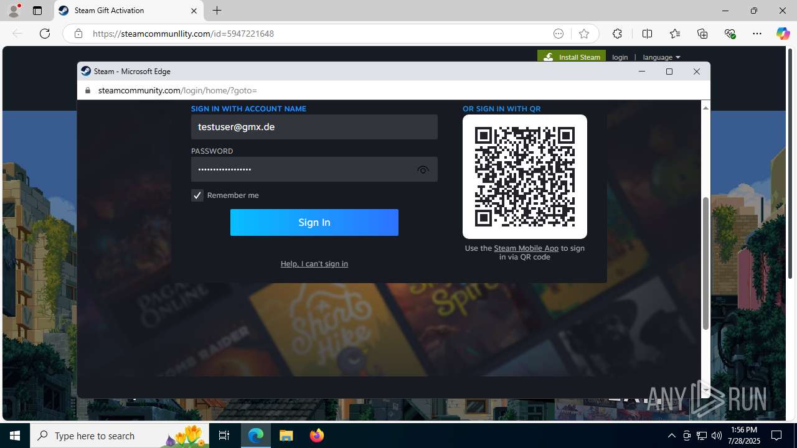Open browser Extensions puzzle icon
The width and height of the screenshot is (797, 448).
(617, 34)
